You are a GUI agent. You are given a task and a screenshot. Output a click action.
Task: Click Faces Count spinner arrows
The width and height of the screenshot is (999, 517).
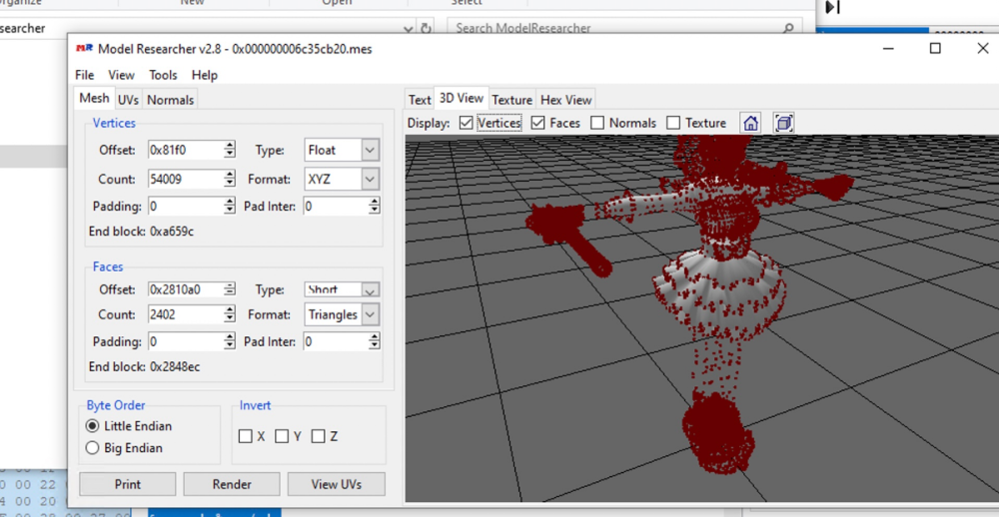pos(230,314)
